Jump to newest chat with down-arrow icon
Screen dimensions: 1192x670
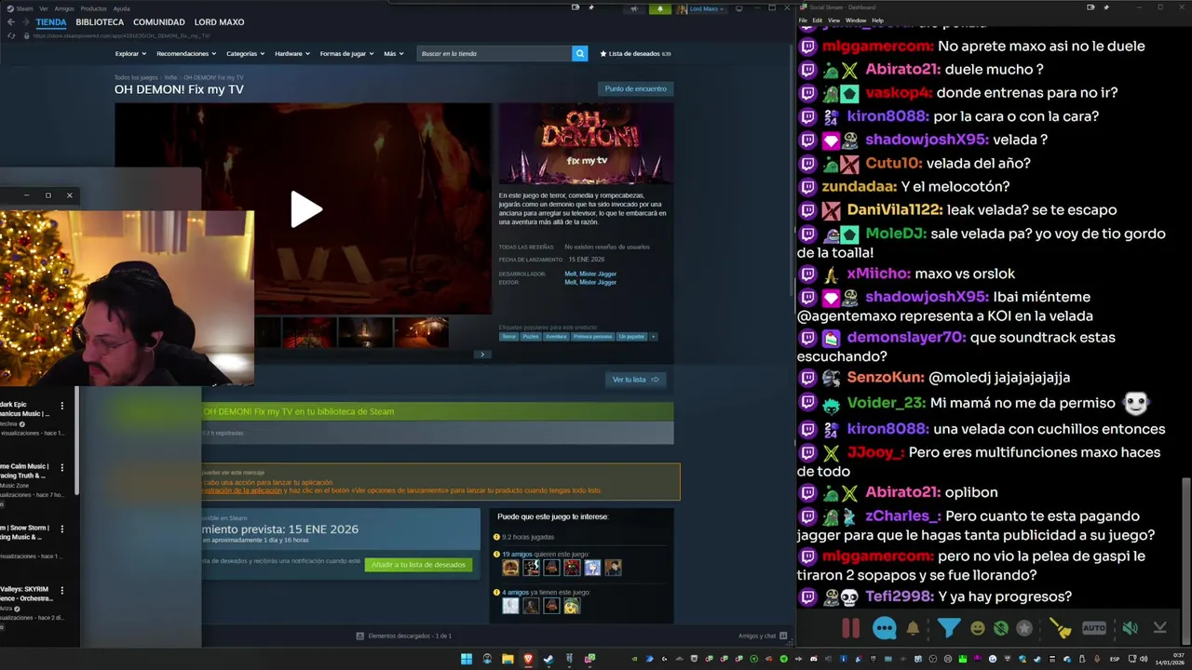coord(1159,628)
